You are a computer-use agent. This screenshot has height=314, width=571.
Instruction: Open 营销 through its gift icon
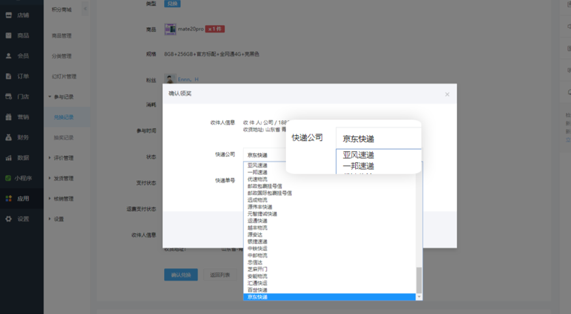click(x=8, y=117)
